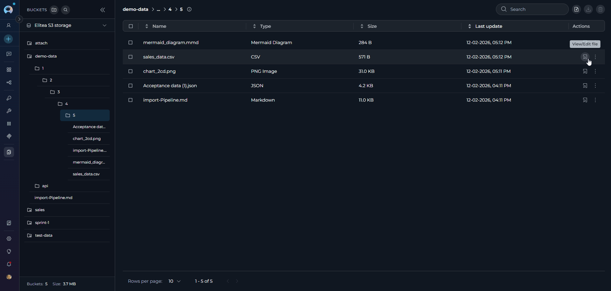Go to demo-data in the breadcrumb
The width and height of the screenshot is (611, 291).
point(136,9)
